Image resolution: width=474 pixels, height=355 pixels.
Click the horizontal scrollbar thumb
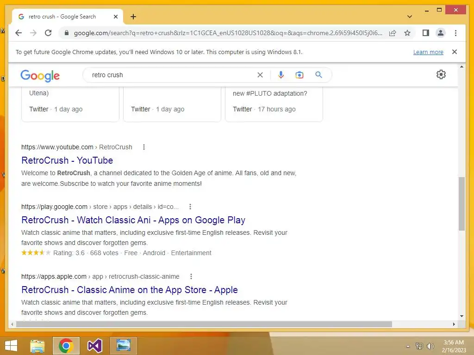coord(204,324)
